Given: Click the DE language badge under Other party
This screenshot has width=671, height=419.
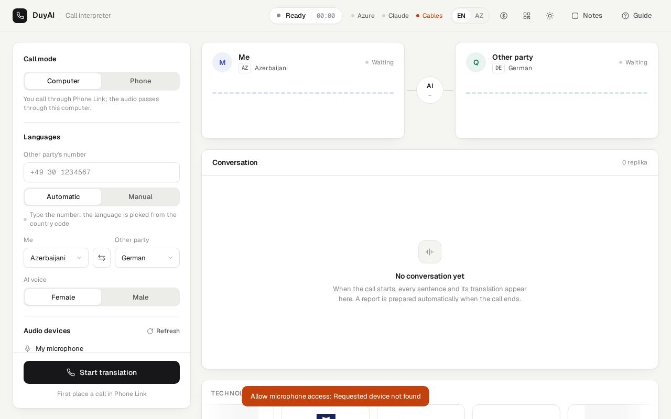Looking at the screenshot, I should (x=499, y=68).
